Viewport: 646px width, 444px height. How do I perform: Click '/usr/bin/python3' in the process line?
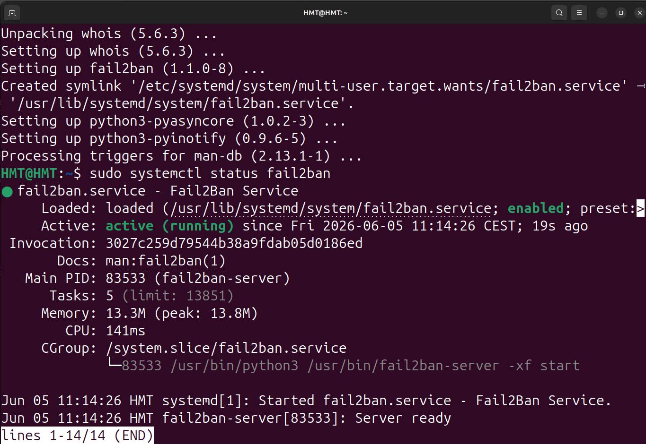(x=235, y=366)
